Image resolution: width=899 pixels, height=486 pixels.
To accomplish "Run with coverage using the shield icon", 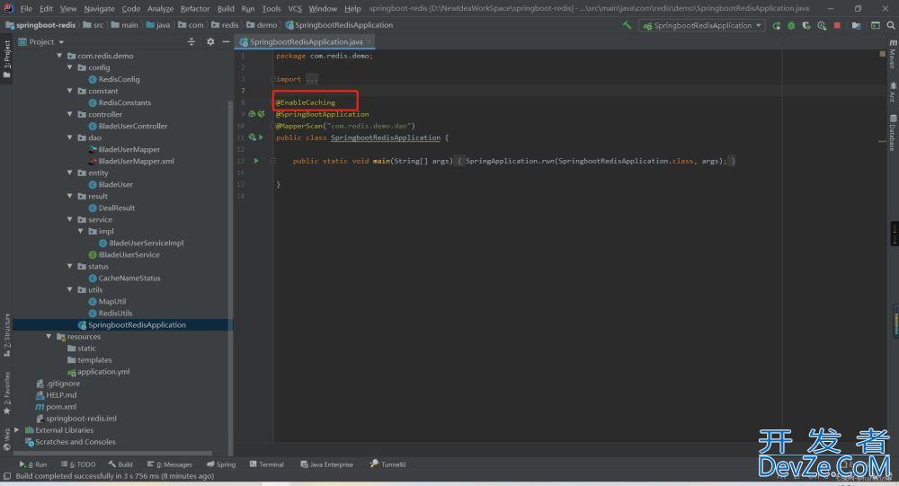I will click(x=806, y=25).
